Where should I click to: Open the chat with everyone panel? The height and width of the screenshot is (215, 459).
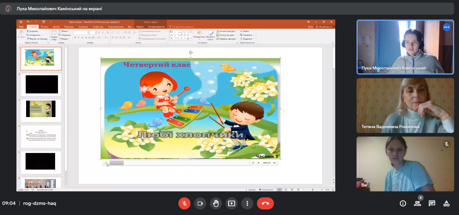click(432, 203)
